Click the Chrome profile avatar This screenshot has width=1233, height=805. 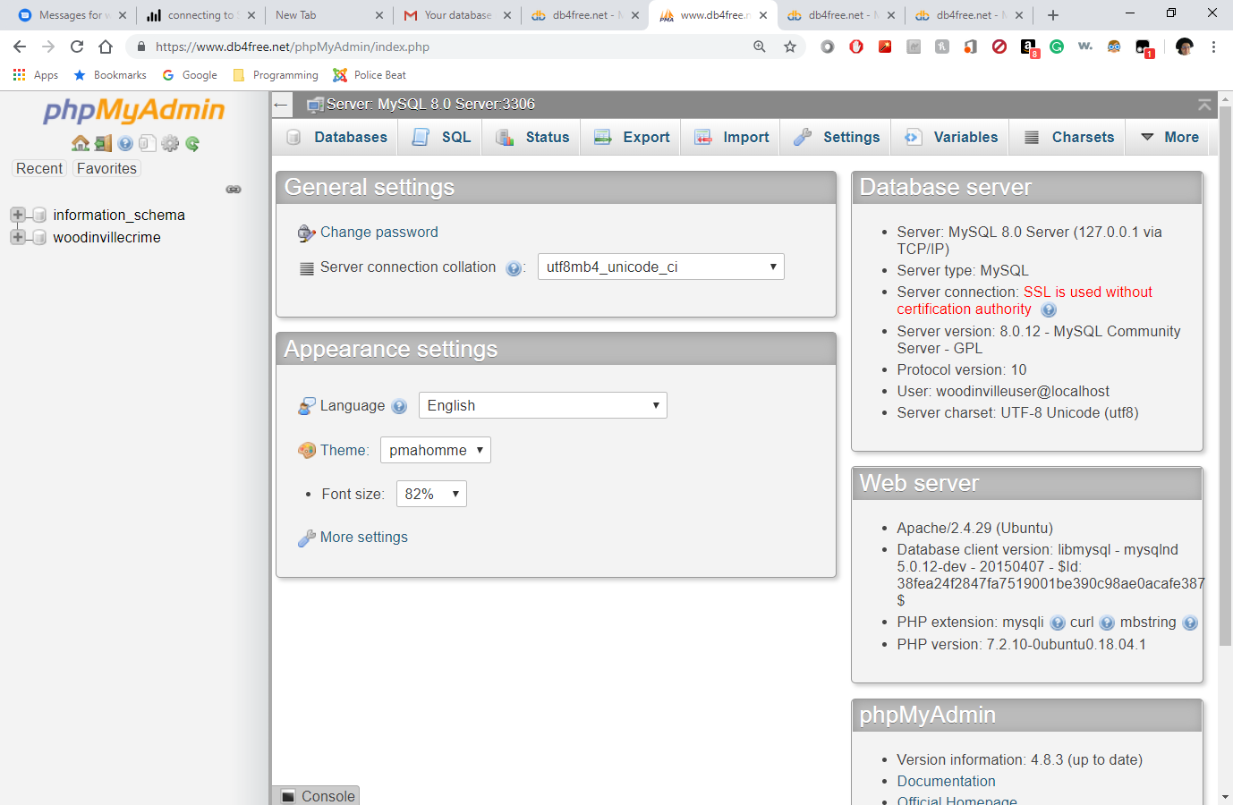coord(1185,47)
